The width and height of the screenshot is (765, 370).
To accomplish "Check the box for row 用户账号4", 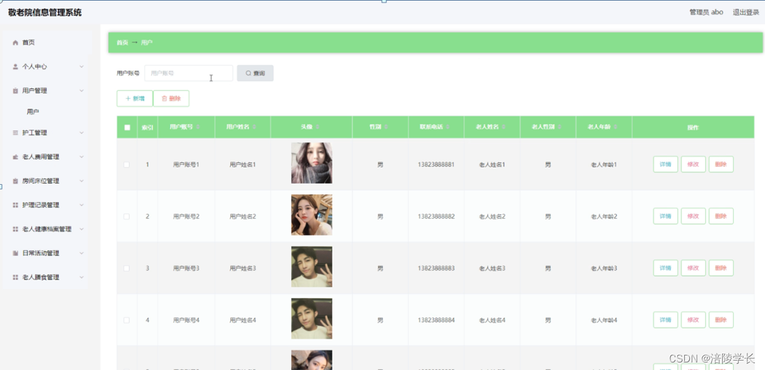I will (x=127, y=320).
